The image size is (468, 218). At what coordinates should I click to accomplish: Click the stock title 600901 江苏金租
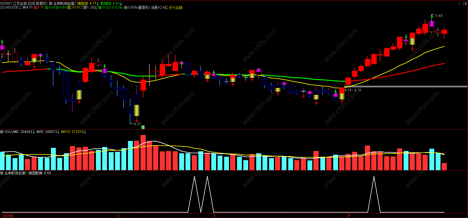coord(13,3)
